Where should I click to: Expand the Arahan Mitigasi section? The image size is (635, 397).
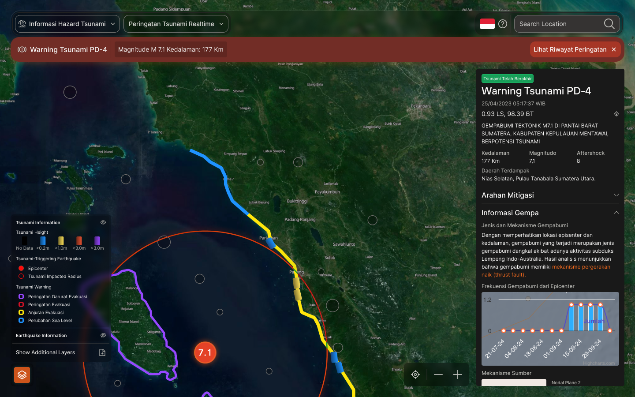616,195
